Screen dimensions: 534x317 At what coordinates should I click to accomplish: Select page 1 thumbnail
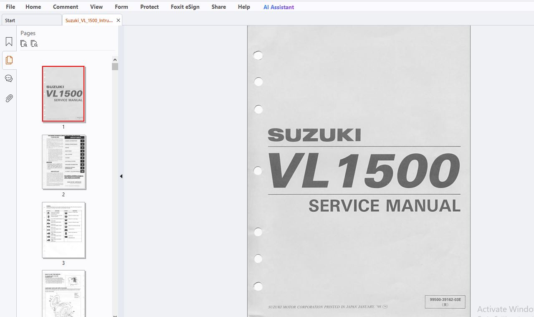(63, 94)
